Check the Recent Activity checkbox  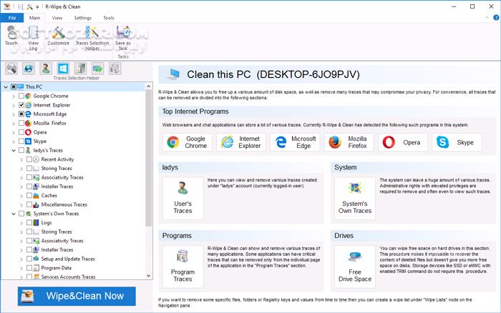[29, 160]
